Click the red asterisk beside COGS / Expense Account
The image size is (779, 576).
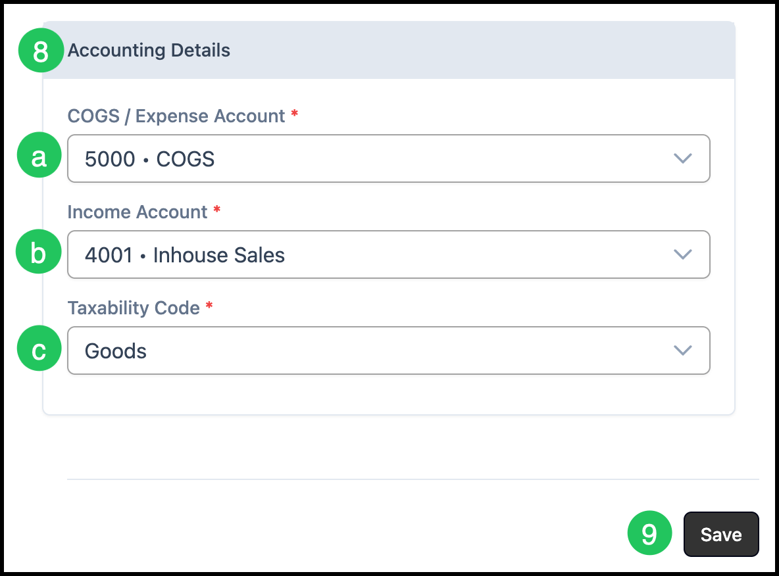click(x=294, y=114)
